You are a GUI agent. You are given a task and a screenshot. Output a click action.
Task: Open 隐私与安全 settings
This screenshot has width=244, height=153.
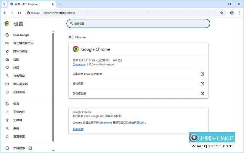tap(20, 51)
